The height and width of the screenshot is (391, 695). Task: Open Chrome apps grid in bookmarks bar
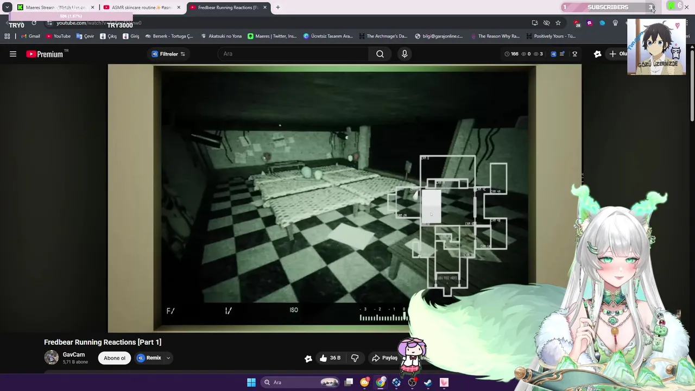[7, 36]
